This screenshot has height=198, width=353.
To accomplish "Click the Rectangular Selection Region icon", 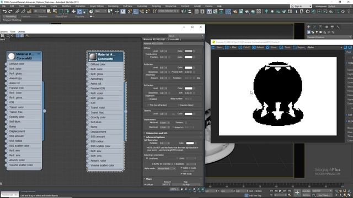I will tap(61, 12).
